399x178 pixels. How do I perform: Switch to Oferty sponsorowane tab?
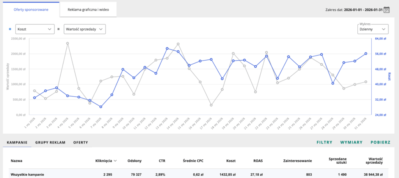31,9
